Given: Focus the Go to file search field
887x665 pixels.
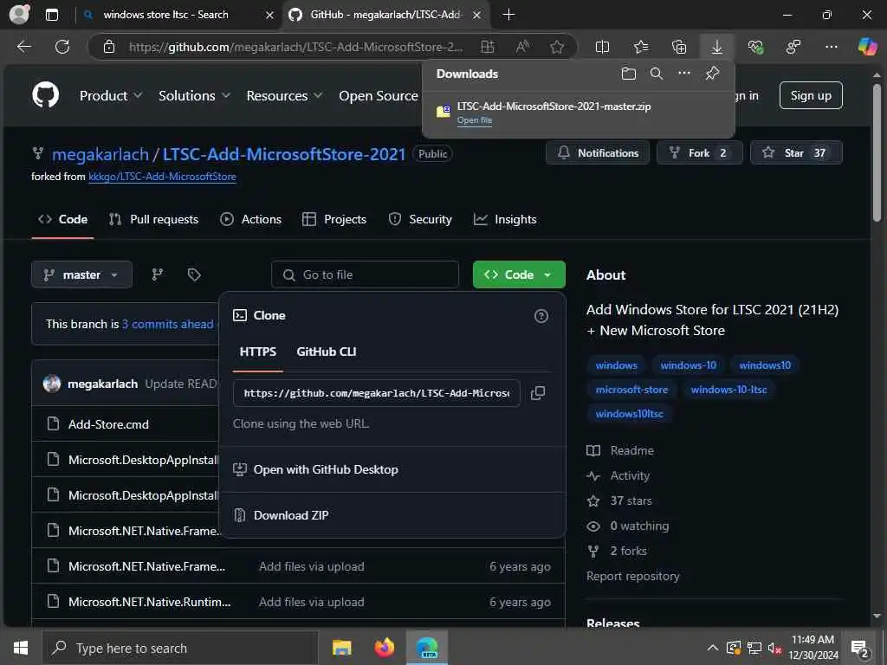Looking at the screenshot, I should coord(365,274).
